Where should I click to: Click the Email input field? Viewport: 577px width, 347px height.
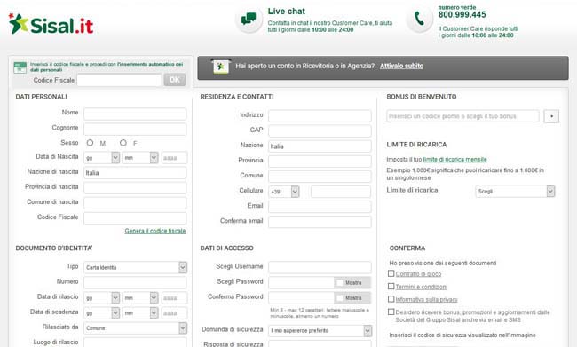[320, 207]
